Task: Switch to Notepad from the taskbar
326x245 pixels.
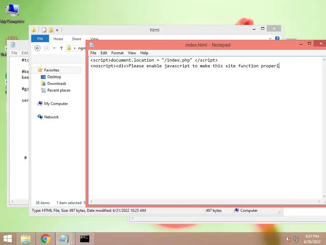Action: 64,239
